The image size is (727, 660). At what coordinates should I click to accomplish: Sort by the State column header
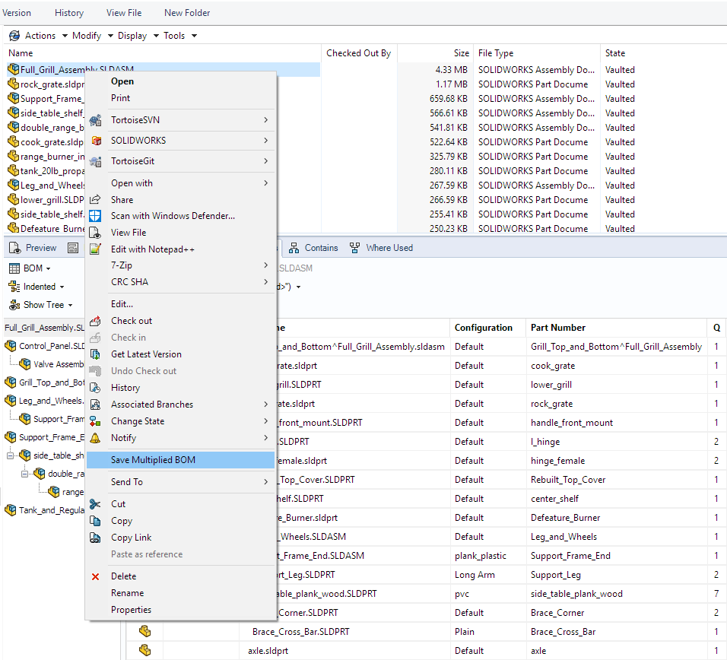[x=614, y=53]
